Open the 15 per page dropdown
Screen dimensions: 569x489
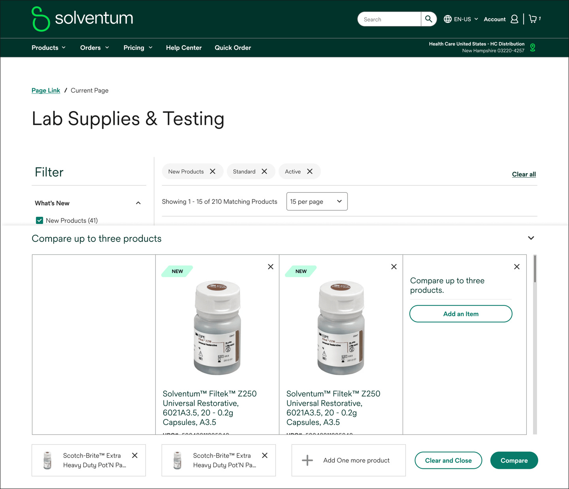317,201
